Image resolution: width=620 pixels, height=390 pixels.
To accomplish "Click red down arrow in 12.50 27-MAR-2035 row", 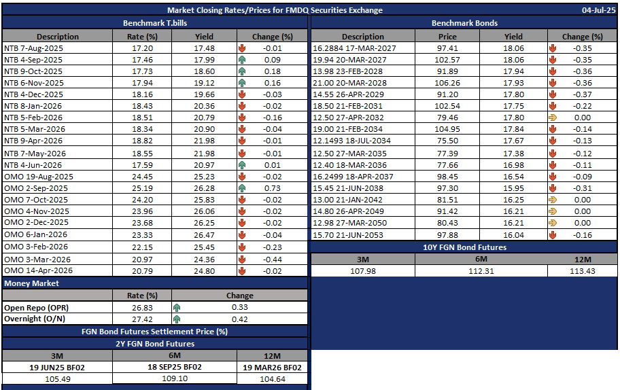I will (553, 154).
